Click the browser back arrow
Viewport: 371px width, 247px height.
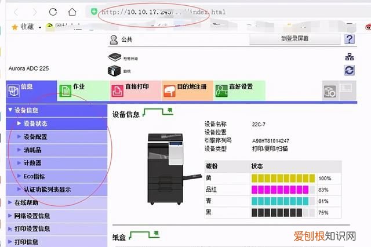pyautogui.click(x=16, y=12)
